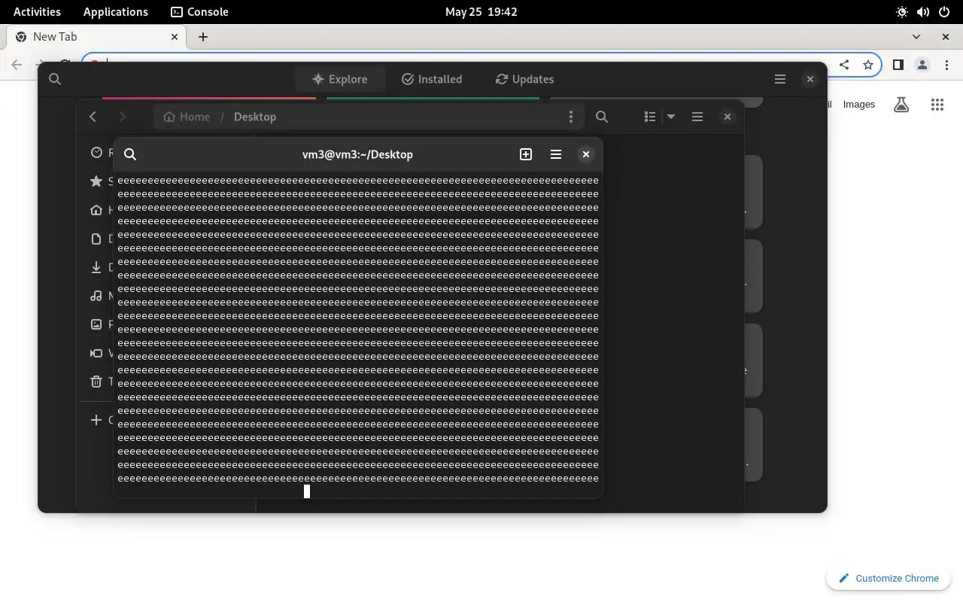The image size is (963, 602).
Task: Open clock and calendar panel
Action: point(481,11)
